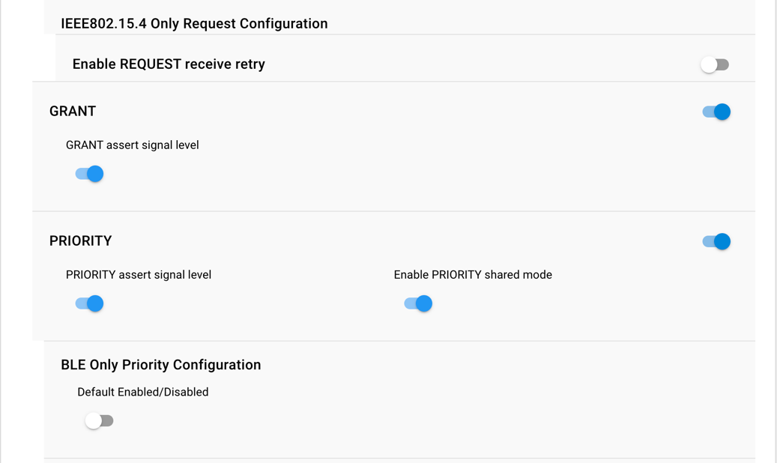
Task: Click the 'Enable REQUEST receive retry' label
Action: pyautogui.click(x=169, y=64)
